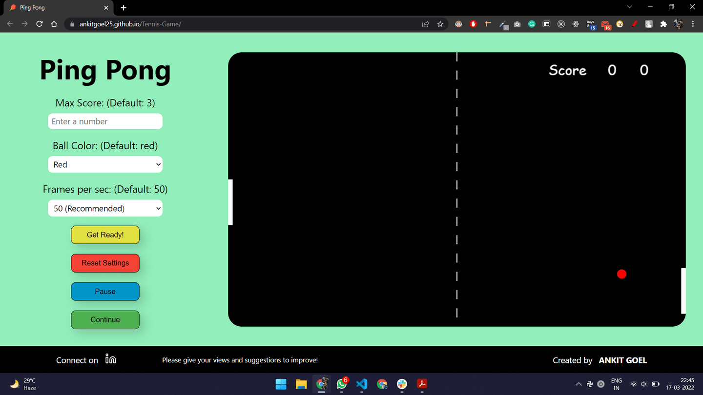
Task: Click the right white paddle
Action: coord(683,291)
